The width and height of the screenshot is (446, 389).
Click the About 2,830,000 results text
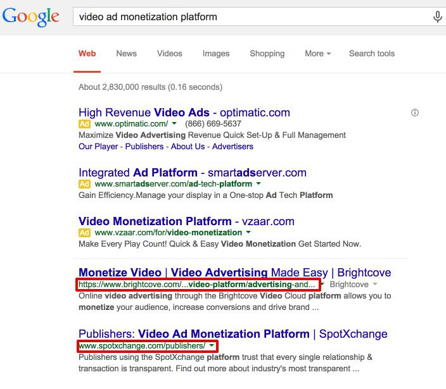point(151,87)
